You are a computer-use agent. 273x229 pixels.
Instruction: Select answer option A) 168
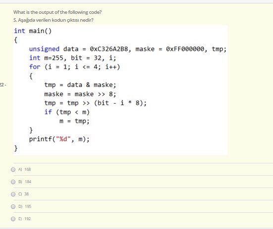(x=13, y=169)
